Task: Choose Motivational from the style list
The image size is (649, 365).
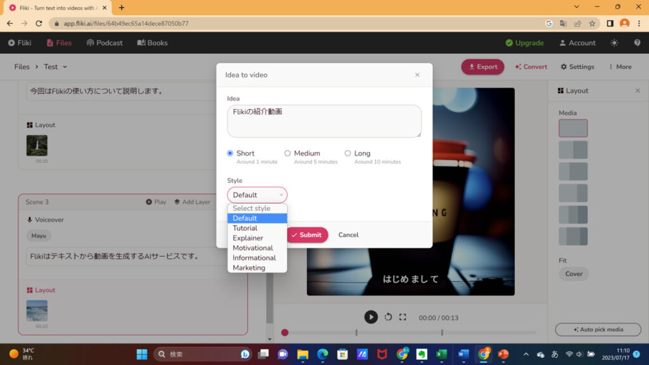Action: [257, 248]
